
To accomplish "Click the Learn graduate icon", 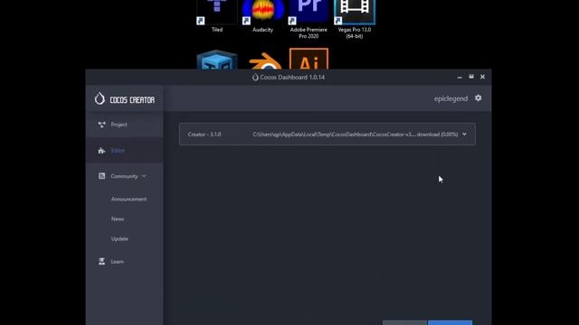I will (x=101, y=262).
